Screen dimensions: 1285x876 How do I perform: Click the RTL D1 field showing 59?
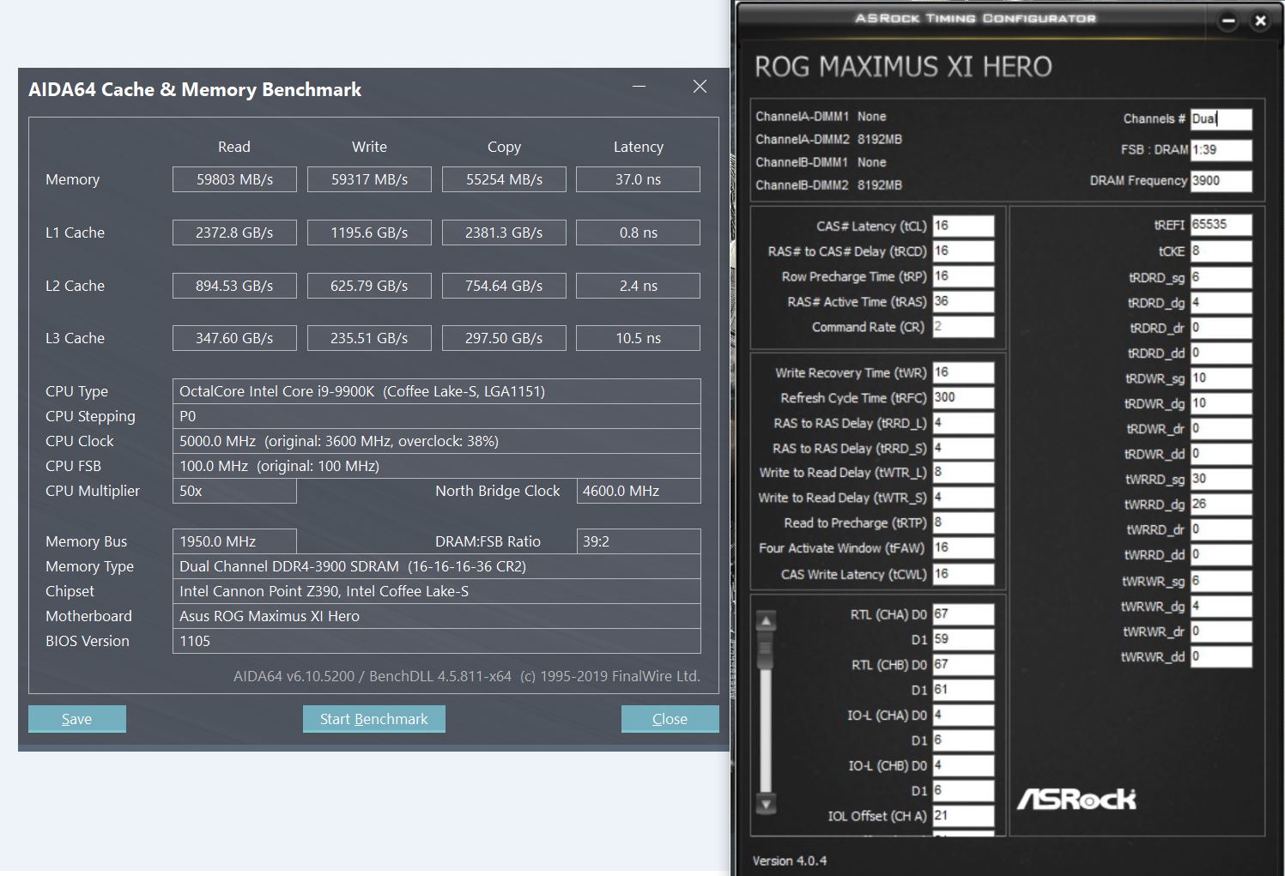tap(963, 639)
